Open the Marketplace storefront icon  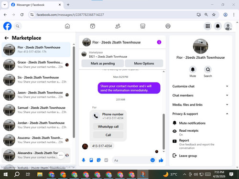[x=143, y=26]
